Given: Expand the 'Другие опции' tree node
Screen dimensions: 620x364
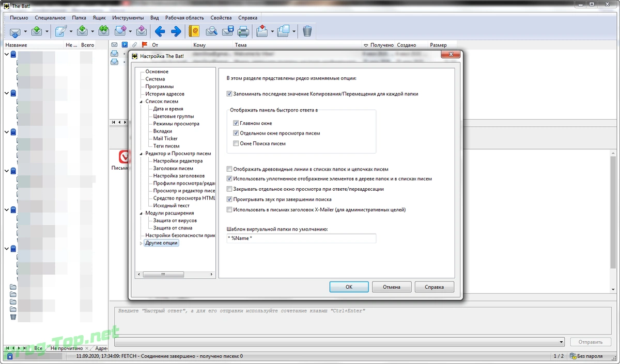Looking at the screenshot, I should (141, 243).
